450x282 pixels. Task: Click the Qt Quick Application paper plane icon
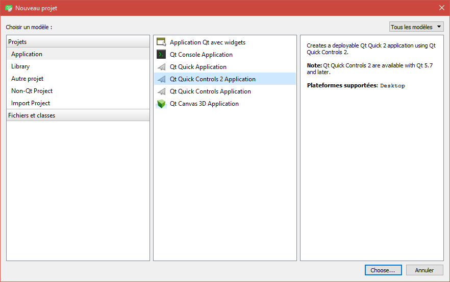(161, 67)
